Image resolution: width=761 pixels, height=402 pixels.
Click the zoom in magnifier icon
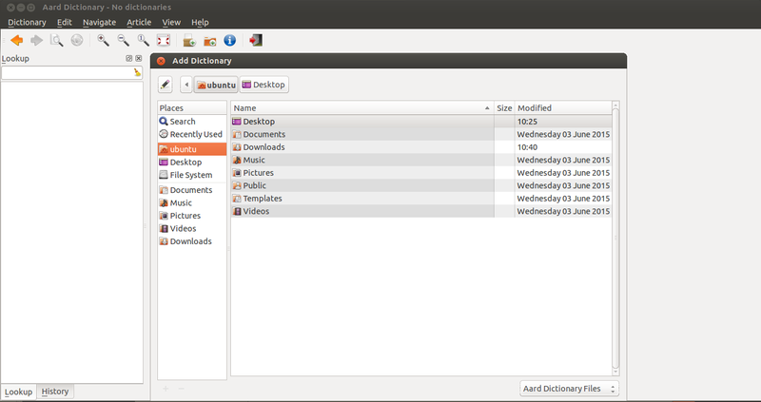click(x=103, y=40)
